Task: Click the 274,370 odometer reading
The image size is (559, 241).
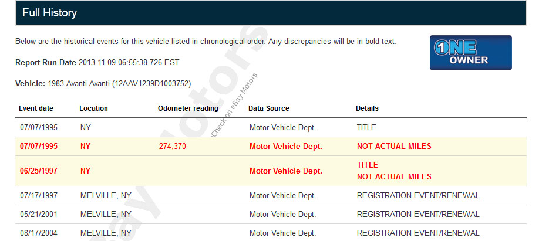Action: click(172, 147)
